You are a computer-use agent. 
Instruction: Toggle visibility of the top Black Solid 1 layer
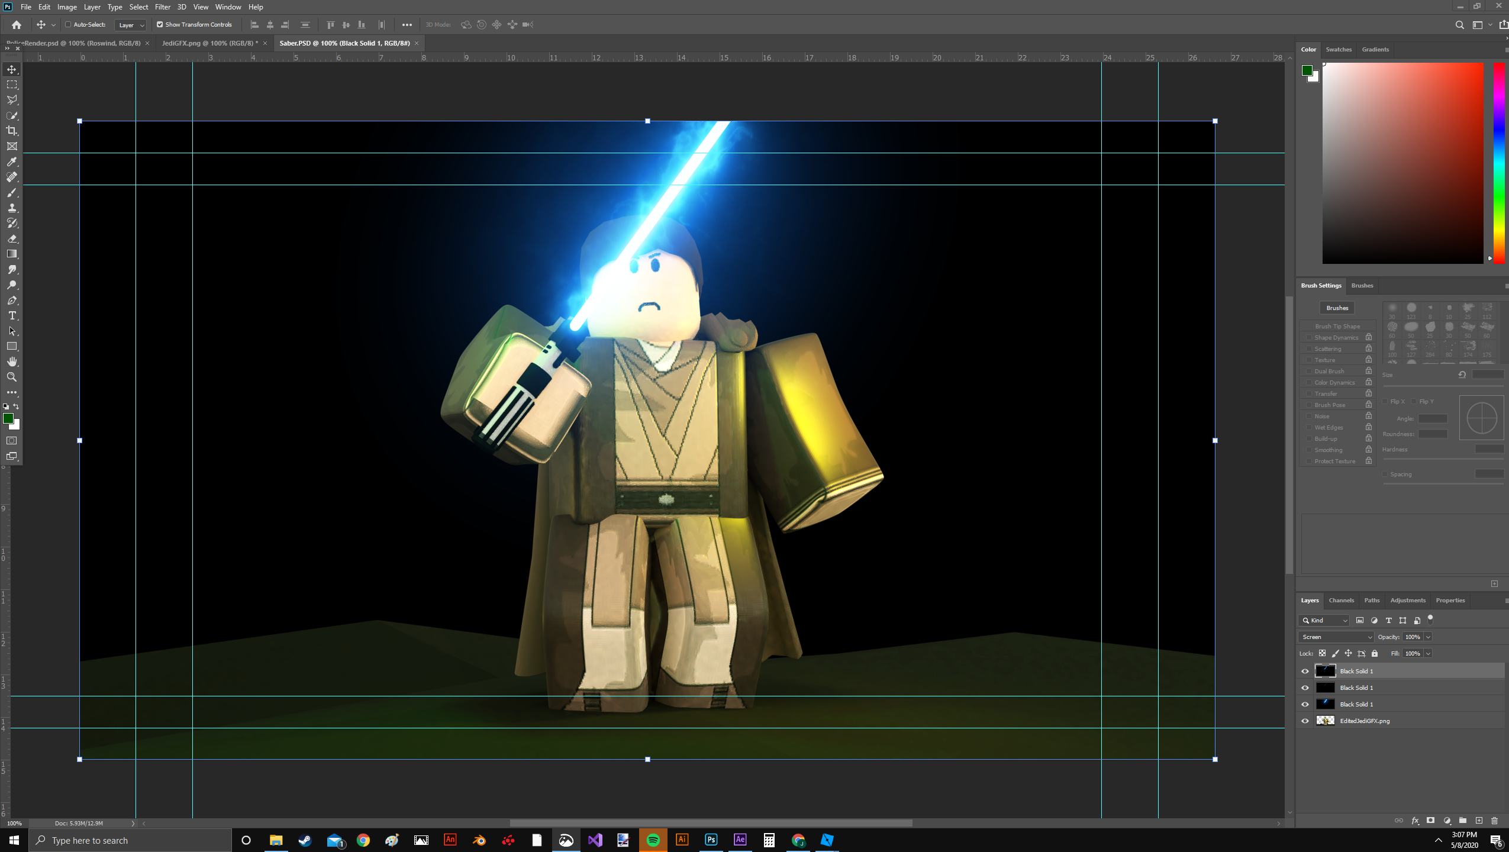(1305, 670)
